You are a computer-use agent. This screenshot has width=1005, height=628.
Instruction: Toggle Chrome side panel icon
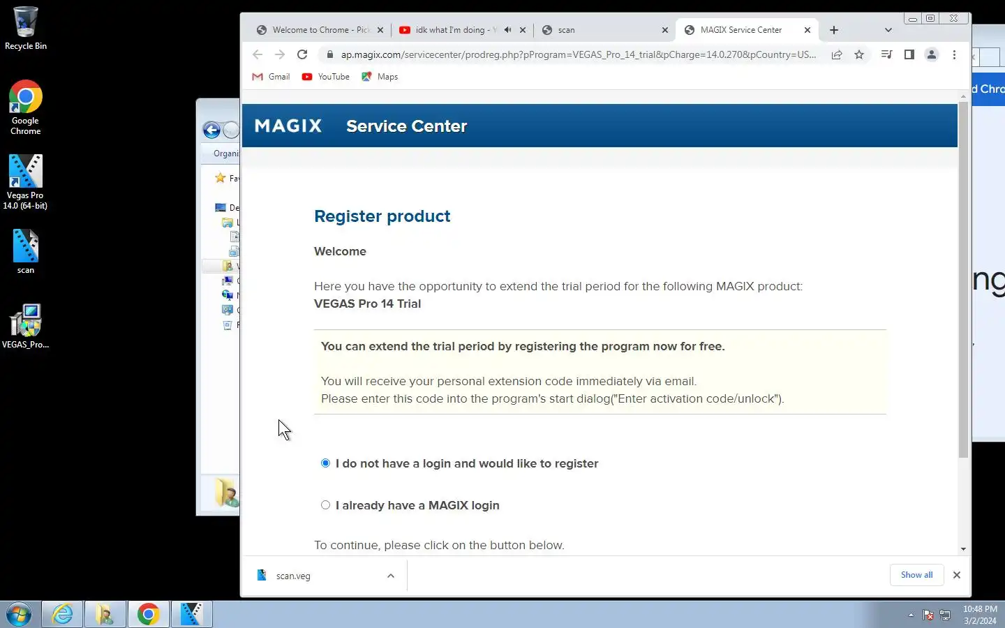(x=909, y=54)
